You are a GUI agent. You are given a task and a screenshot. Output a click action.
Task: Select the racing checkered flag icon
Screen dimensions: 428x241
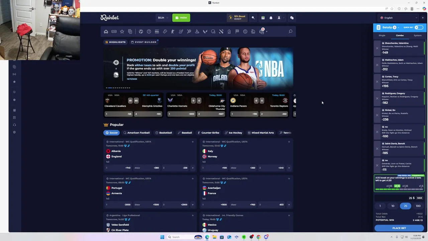pyautogui.click(x=237, y=31)
